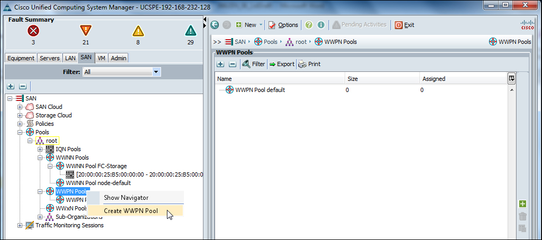Open the table column chooser icon

click(x=512, y=79)
